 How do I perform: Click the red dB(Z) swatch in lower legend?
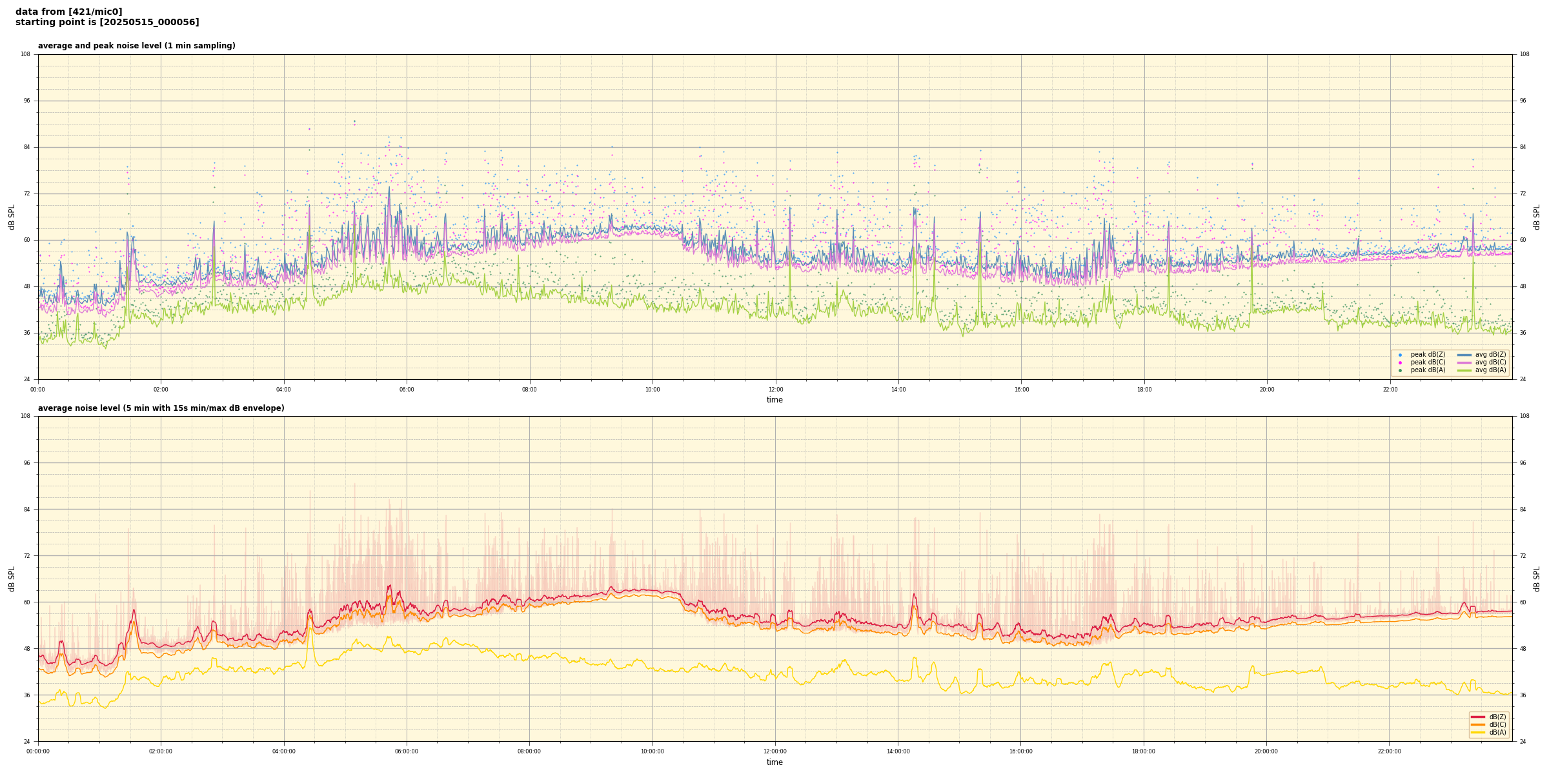tap(1477, 717)
